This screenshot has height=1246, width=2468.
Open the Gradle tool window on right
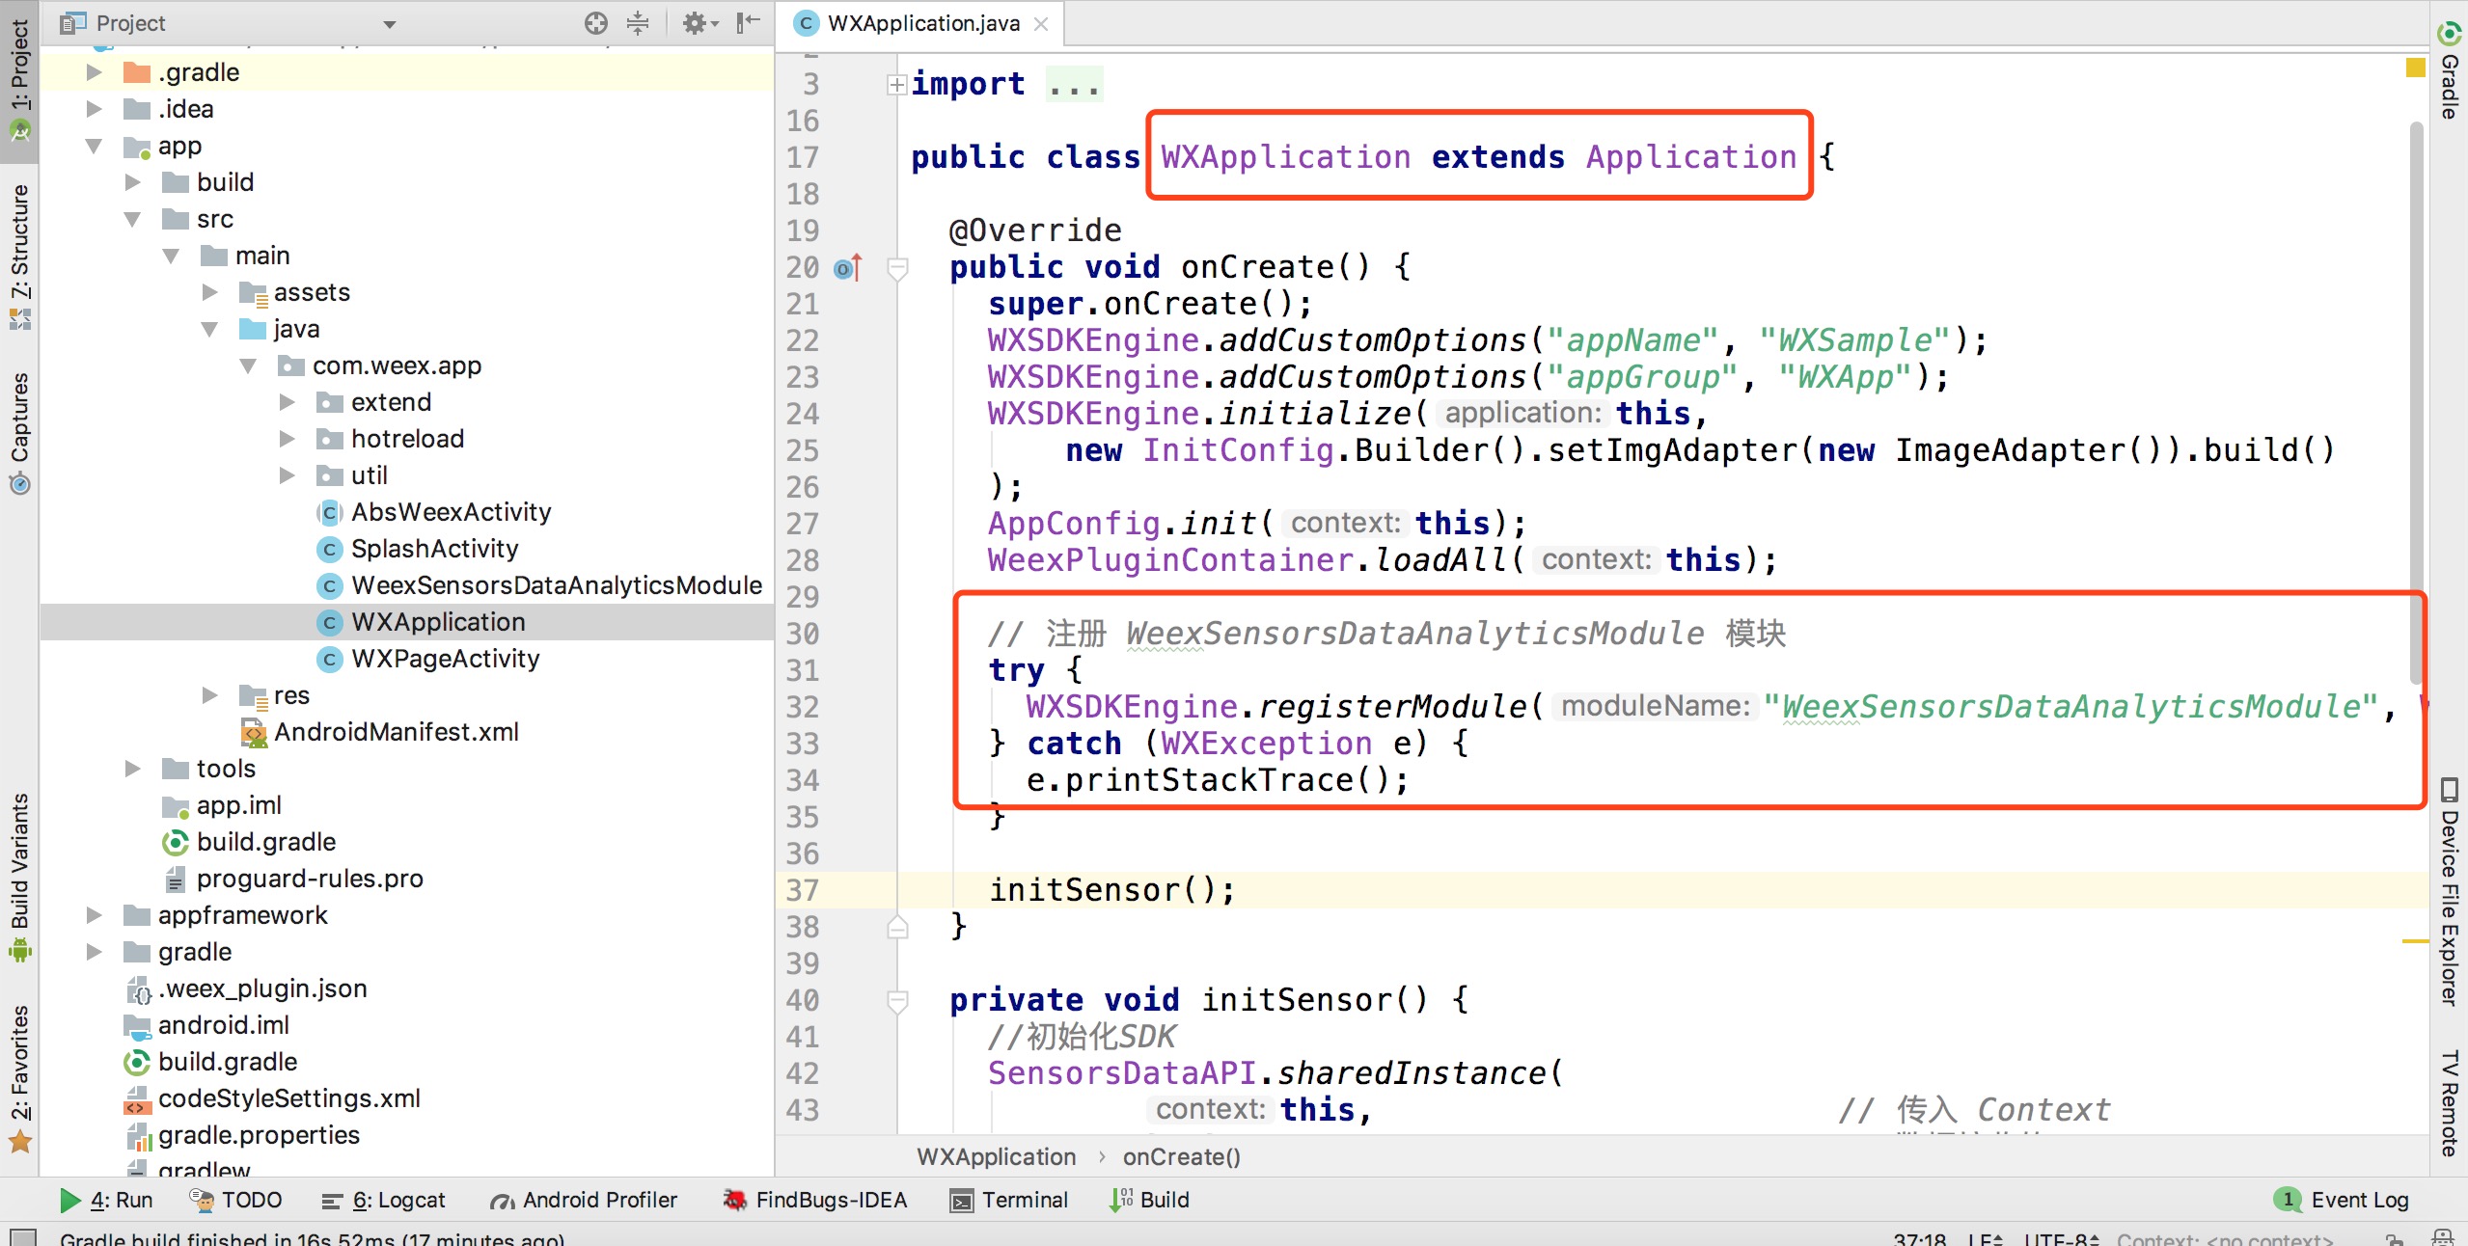point(2449,71)
